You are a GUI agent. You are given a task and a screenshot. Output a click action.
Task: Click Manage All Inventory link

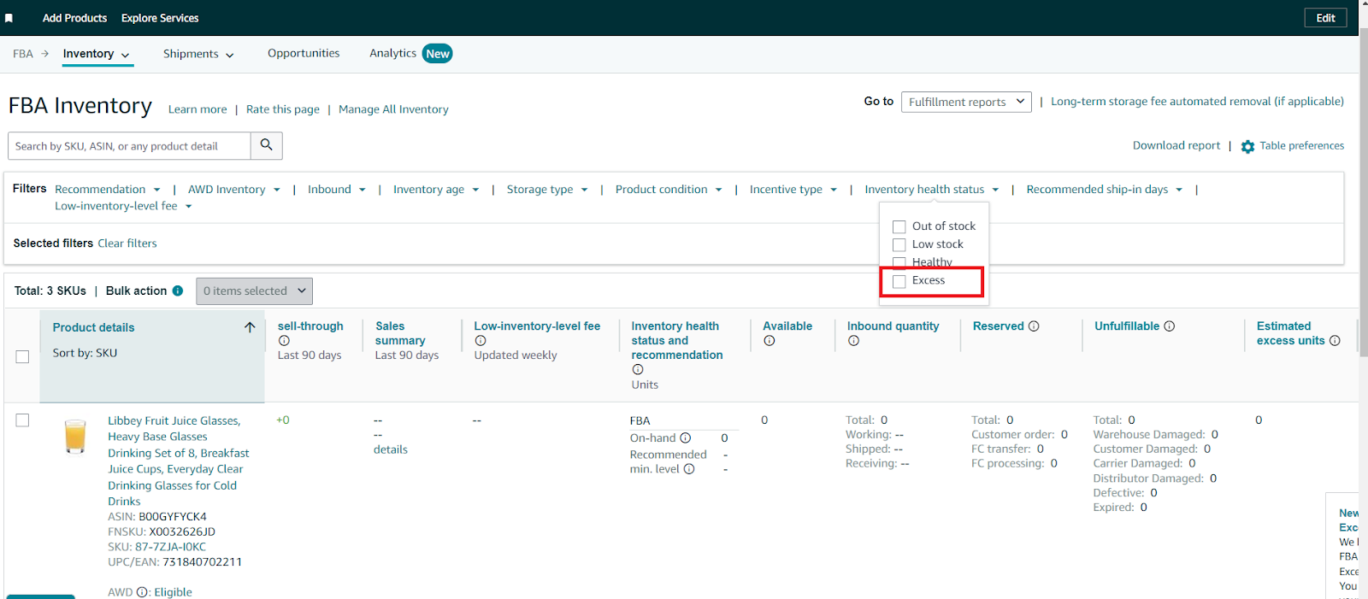393,109
